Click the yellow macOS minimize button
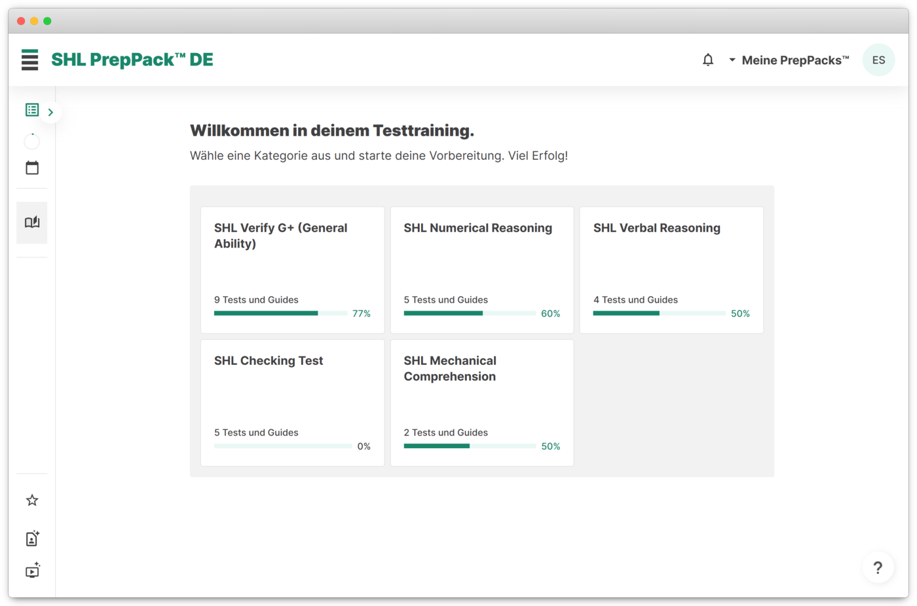The width and height of the screenshot is (917, 606). (x=34, y=21)
